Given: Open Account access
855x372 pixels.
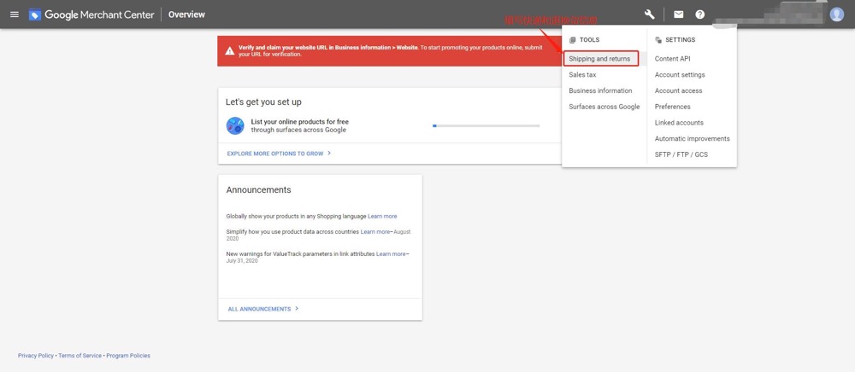Looking at the screenshot, I should 678,90.
